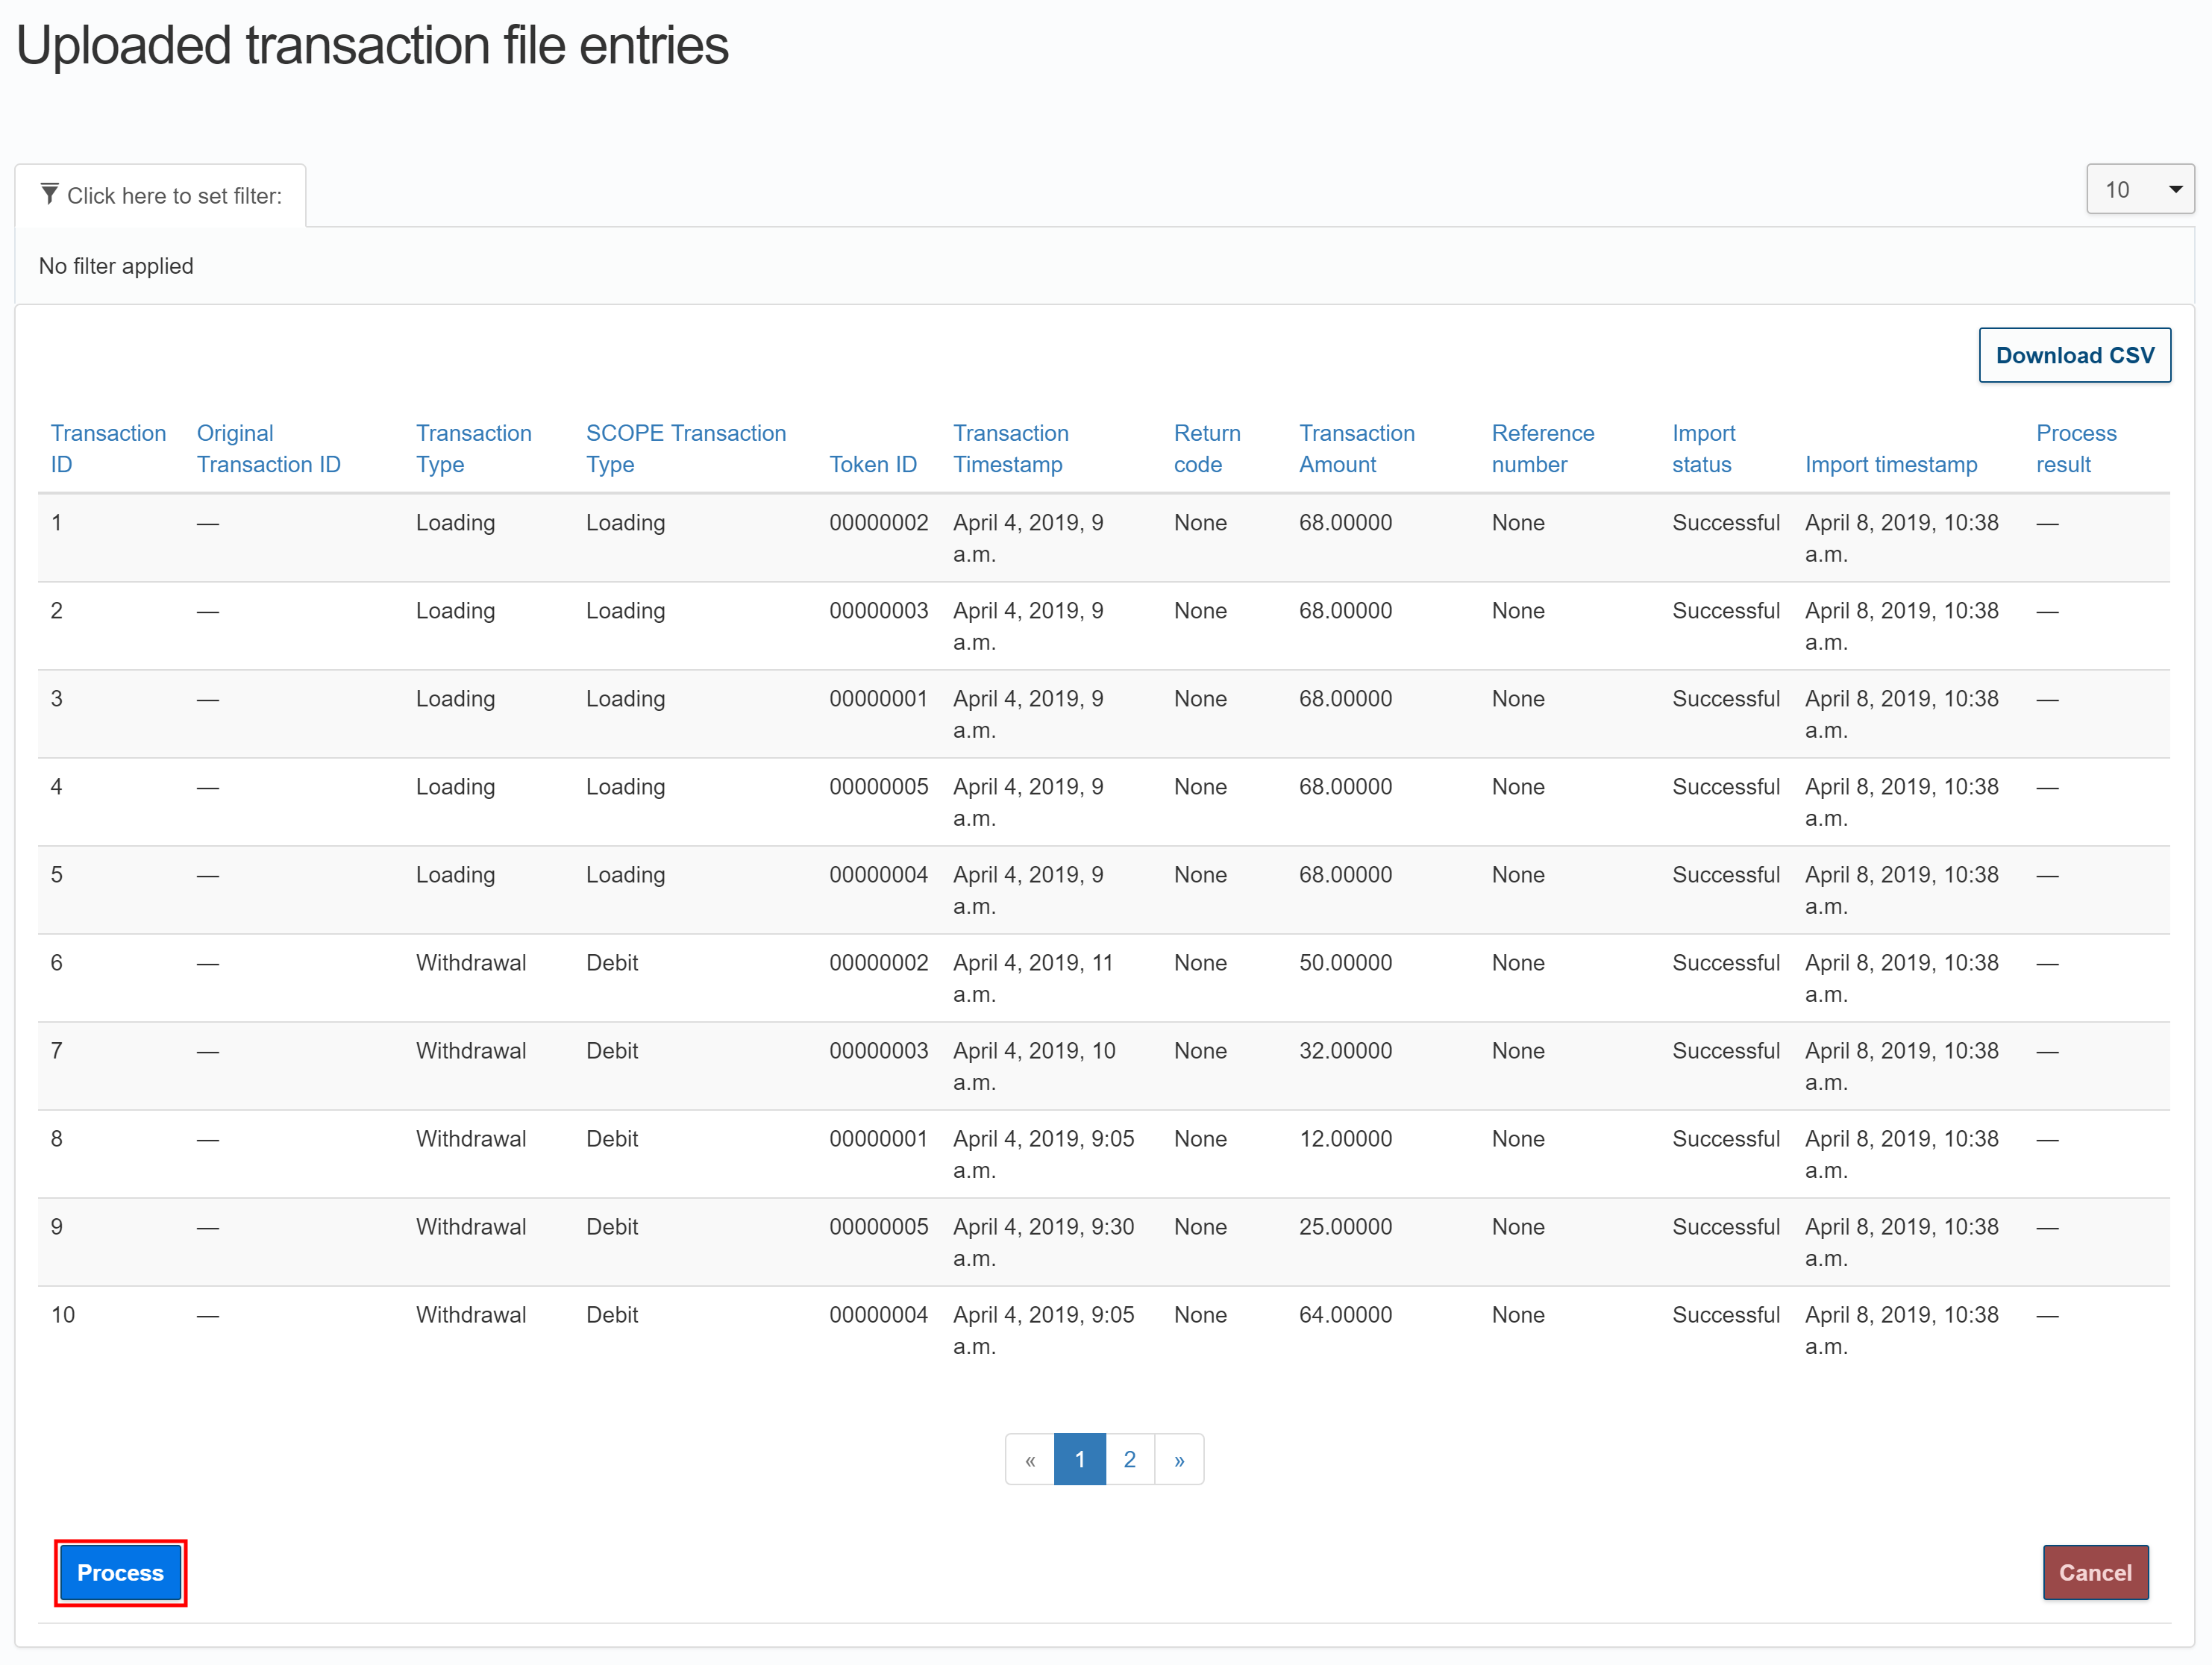Select pagination page 1
The height and width of the screenshot is (1665, 2212).
(x=1080, y=1459)
